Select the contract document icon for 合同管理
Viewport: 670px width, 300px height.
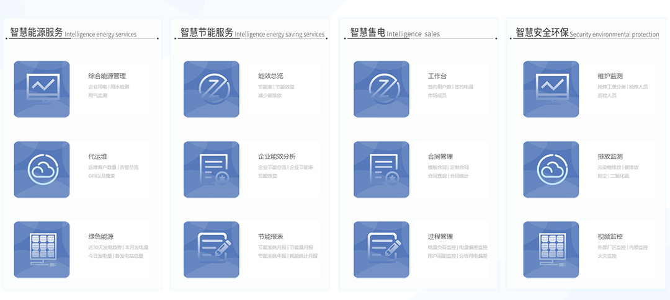tap(381, 169)
